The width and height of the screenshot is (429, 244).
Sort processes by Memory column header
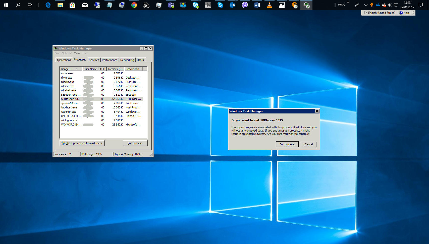coord(115,69)
